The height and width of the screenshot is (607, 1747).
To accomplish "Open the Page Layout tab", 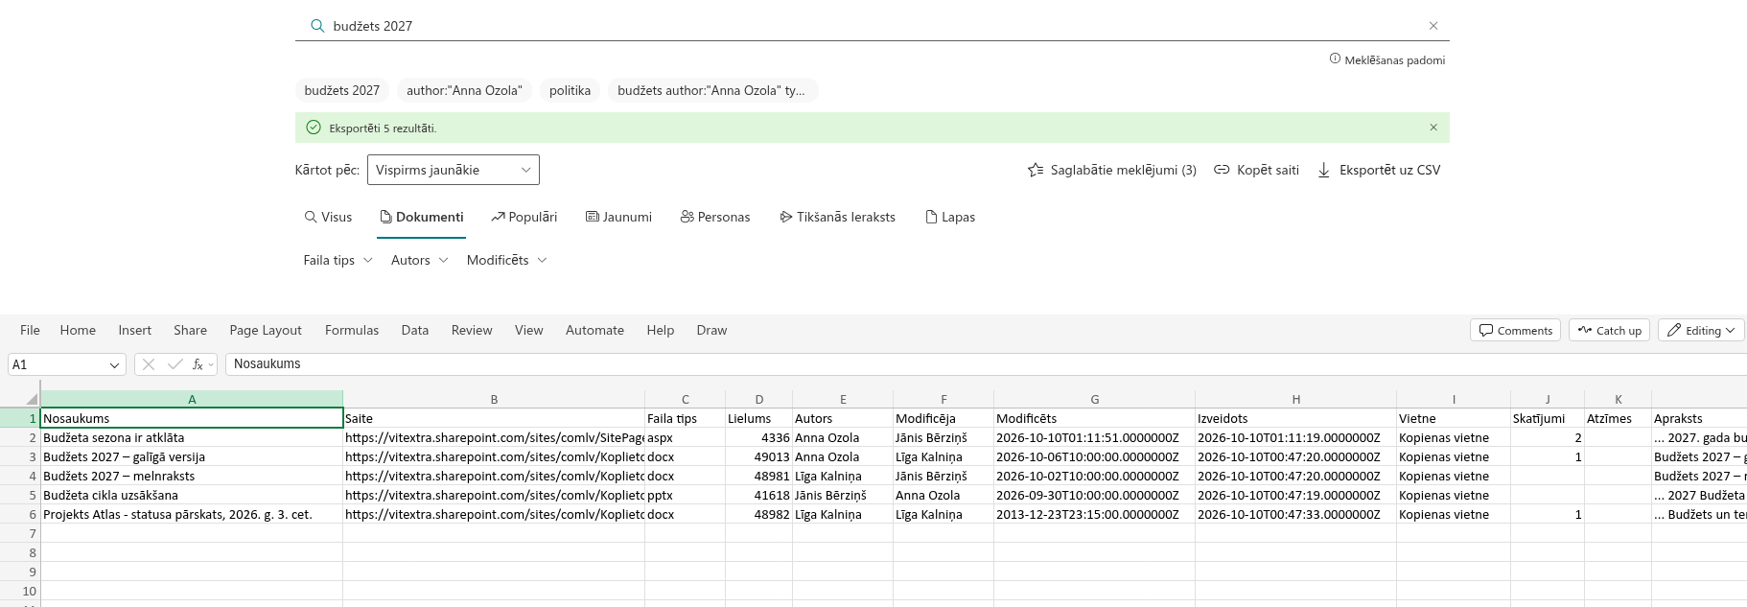I will click(266, 330).
